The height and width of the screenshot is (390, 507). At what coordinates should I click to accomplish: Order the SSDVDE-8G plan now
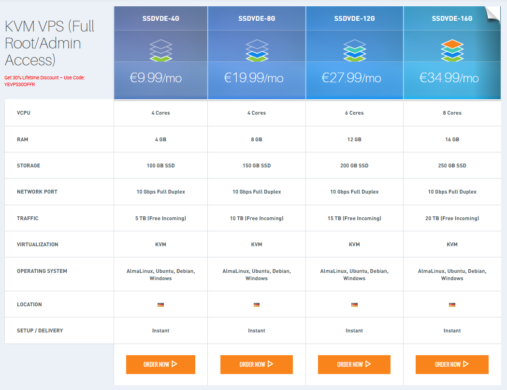tap(257, 364)
